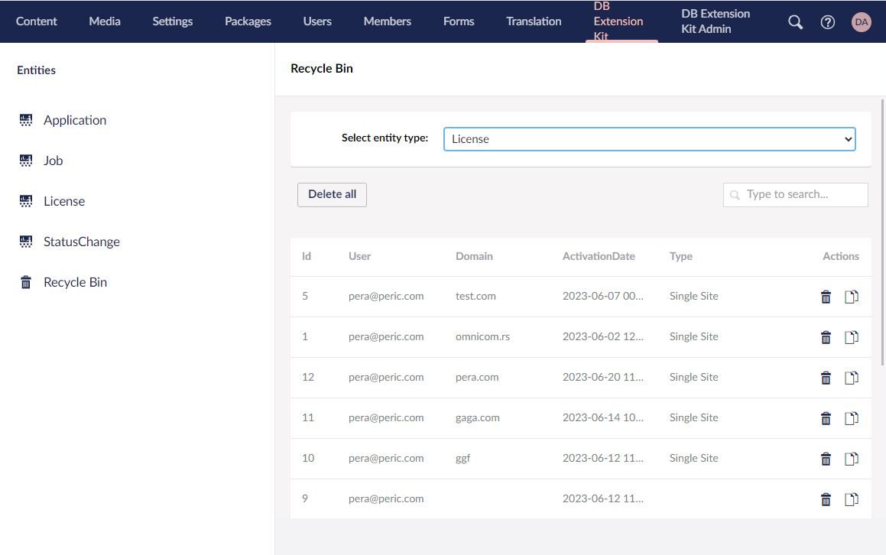886x555 pixels.
Task: Select the Application entity icon in sidebar
Action: click(x=25, y=119)
